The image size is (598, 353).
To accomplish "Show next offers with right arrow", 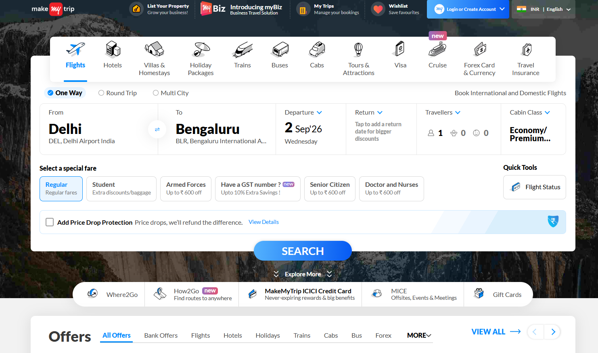I will (553, 332).
